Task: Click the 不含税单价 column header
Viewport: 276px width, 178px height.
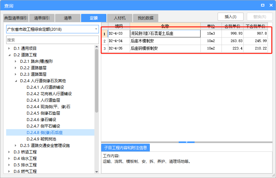Action: pos(256,26)
